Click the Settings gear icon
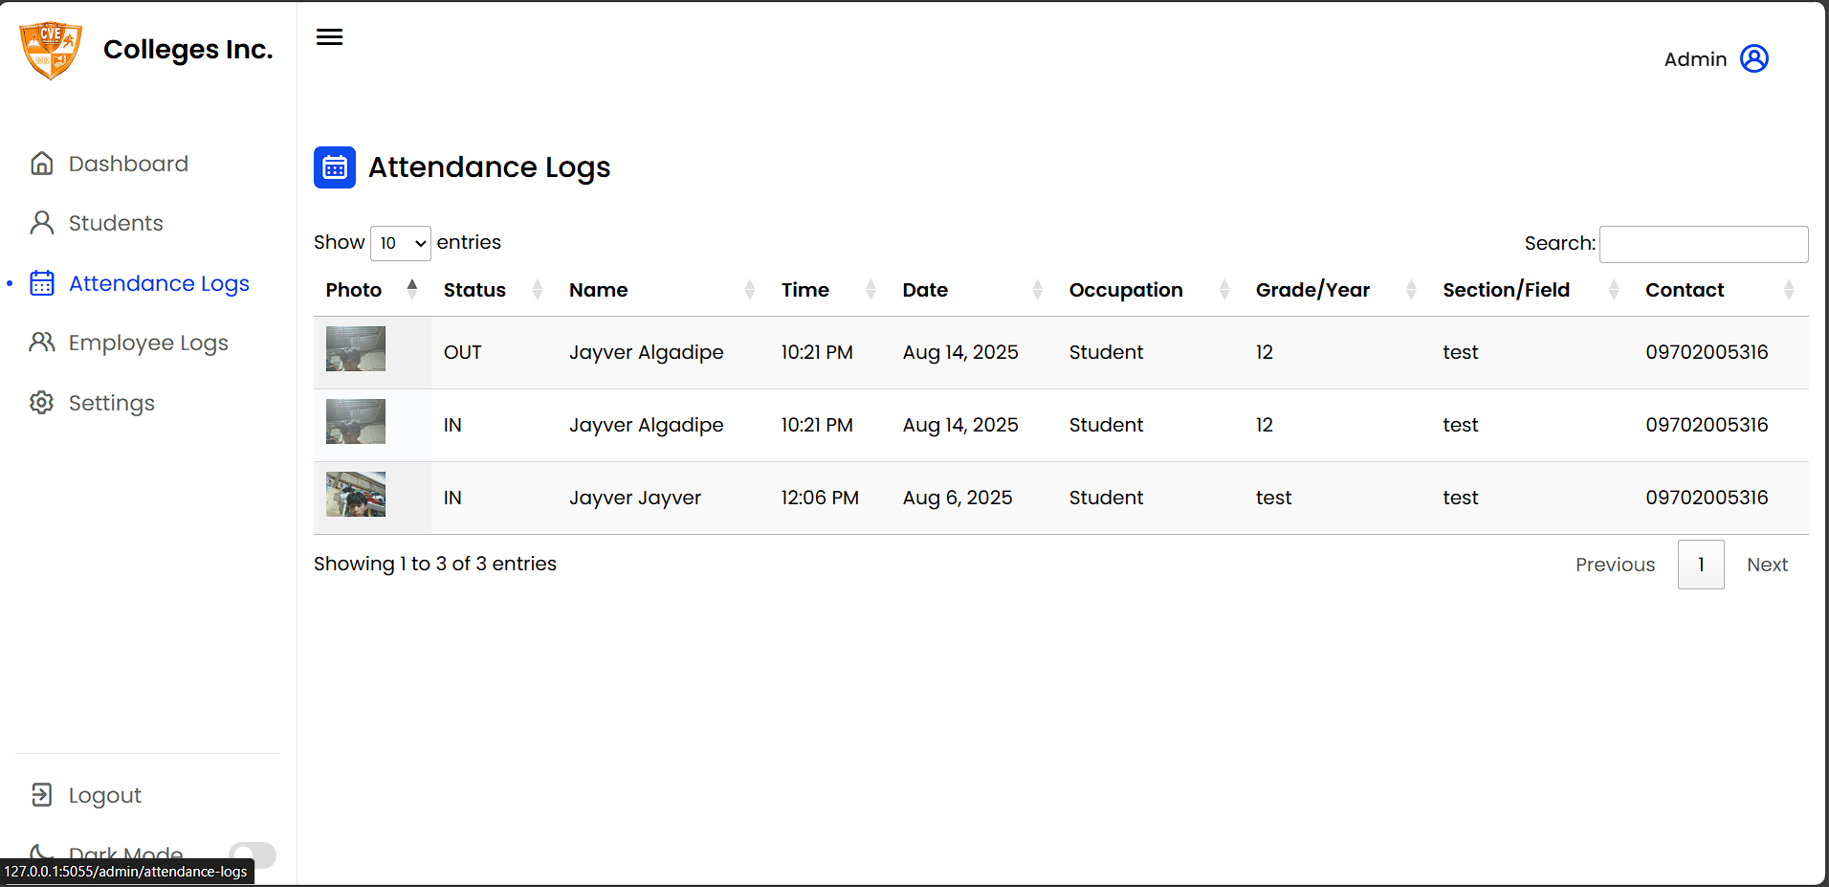Viewport: 1829px width, 887px height. (x=42, y=403)
